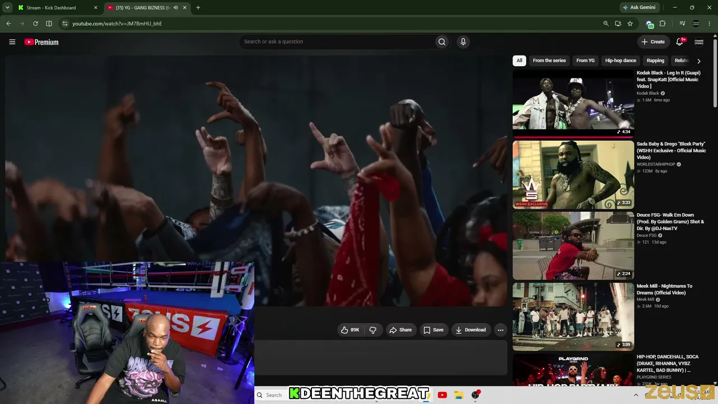View site information in address bar
718x404 pixels.
[65, 24]
